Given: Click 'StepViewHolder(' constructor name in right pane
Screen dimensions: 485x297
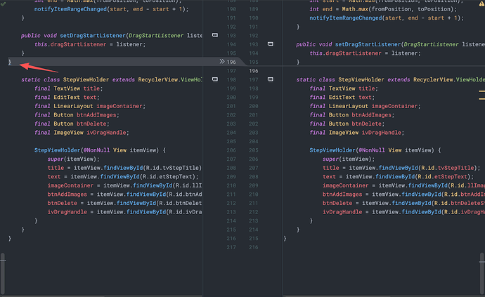Looking at the screenshot, I should 334,150.
